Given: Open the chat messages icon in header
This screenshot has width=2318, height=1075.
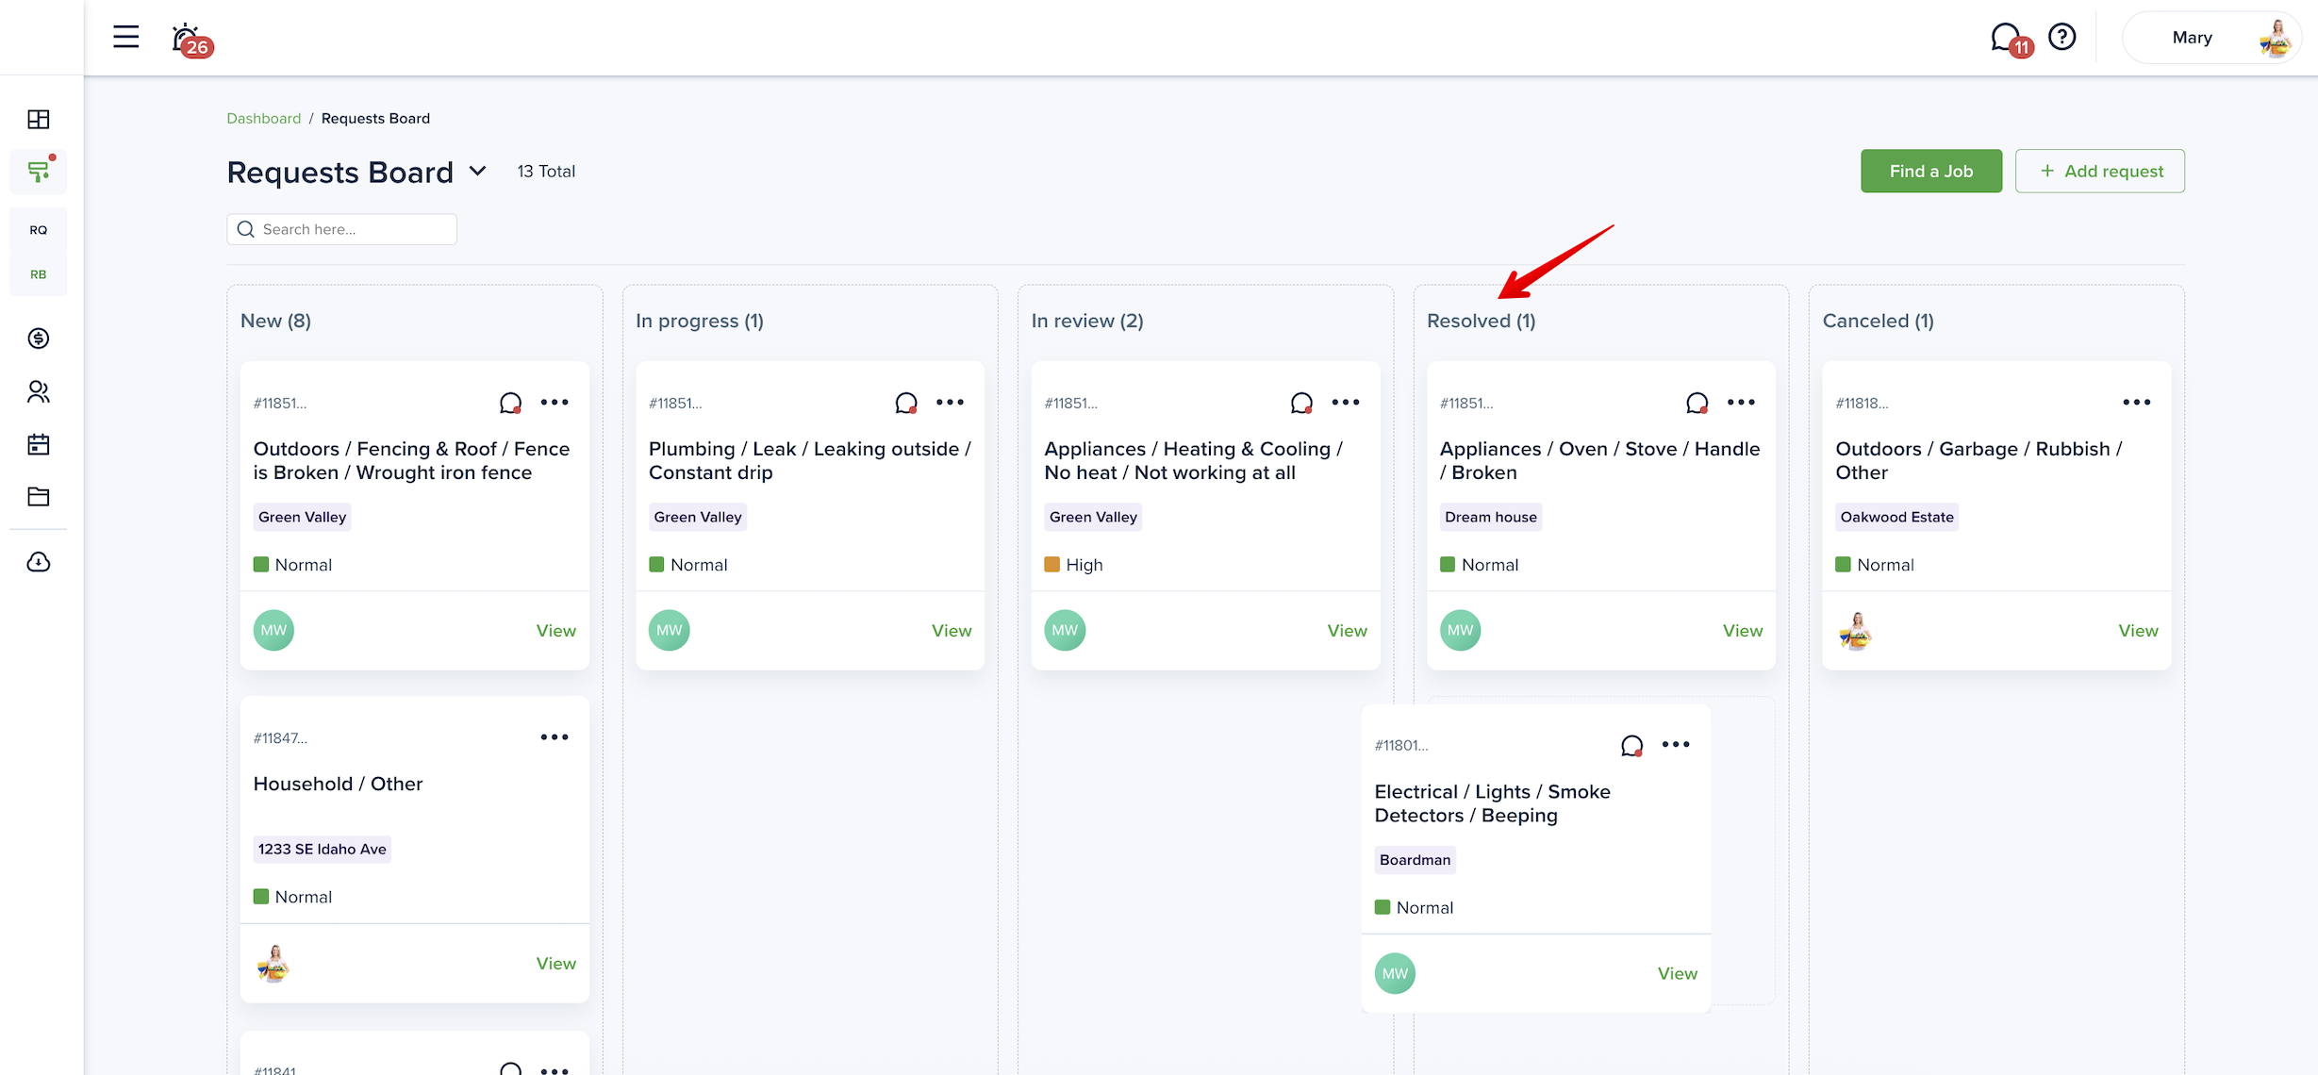Looking at the screenshot, I should point(2006,38).
